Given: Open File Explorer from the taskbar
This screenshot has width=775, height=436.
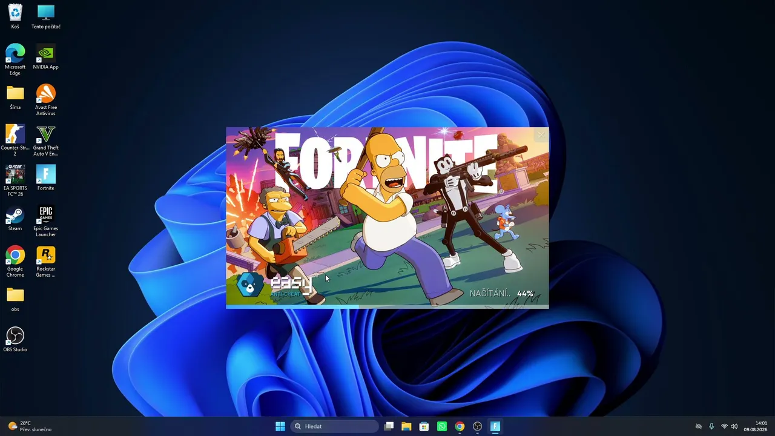Looking at the screenshot, I should (407, 426).
